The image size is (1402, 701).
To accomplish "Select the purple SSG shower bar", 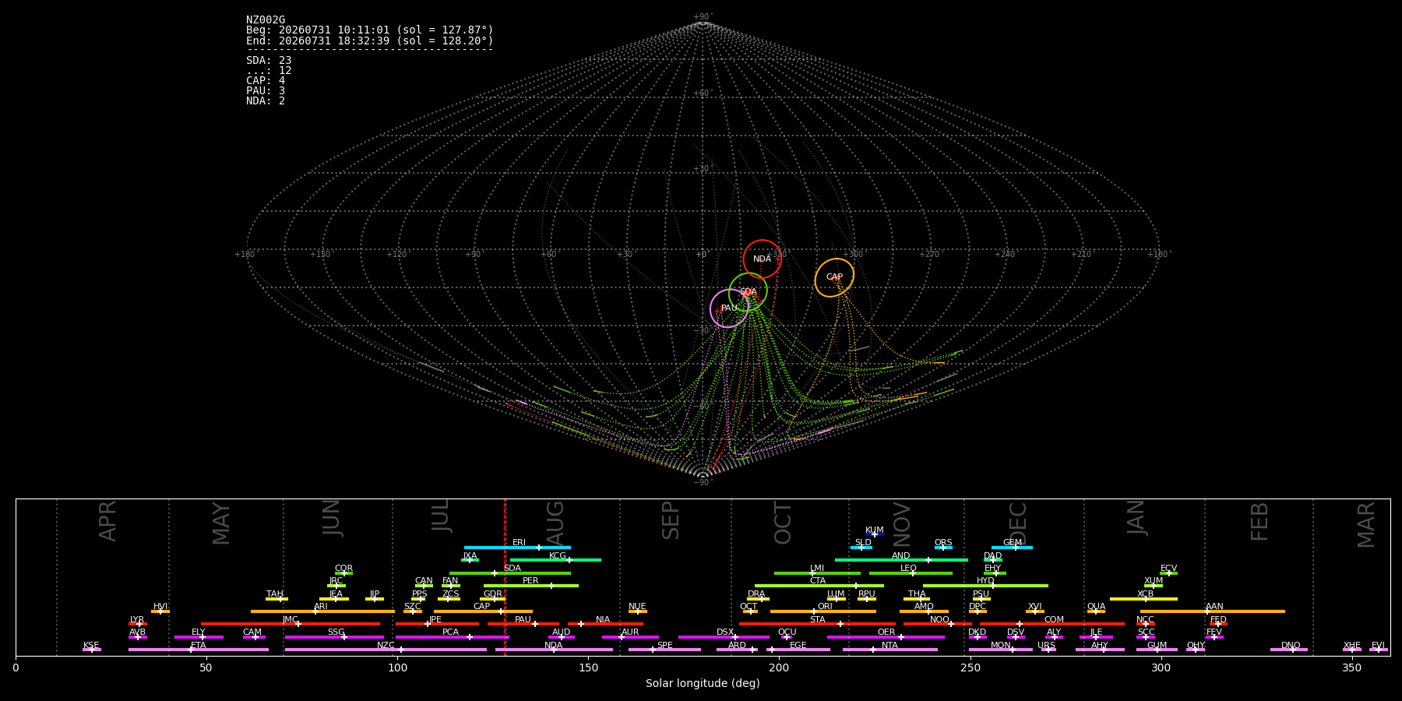I will (334, 637).
